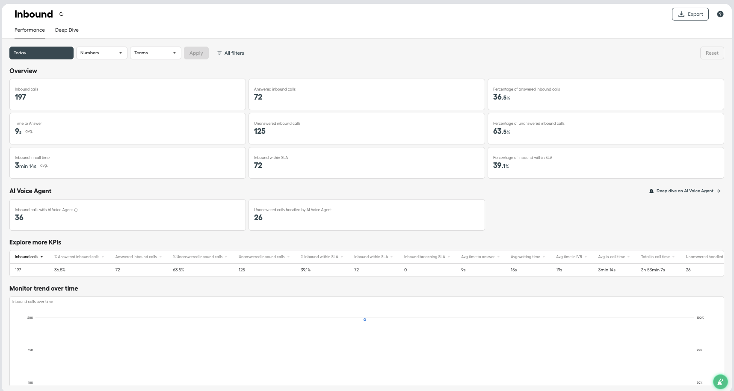734x391 pixels.
Task: Click the Inbound calls over time chart label
Action: [x=33, y=302]
